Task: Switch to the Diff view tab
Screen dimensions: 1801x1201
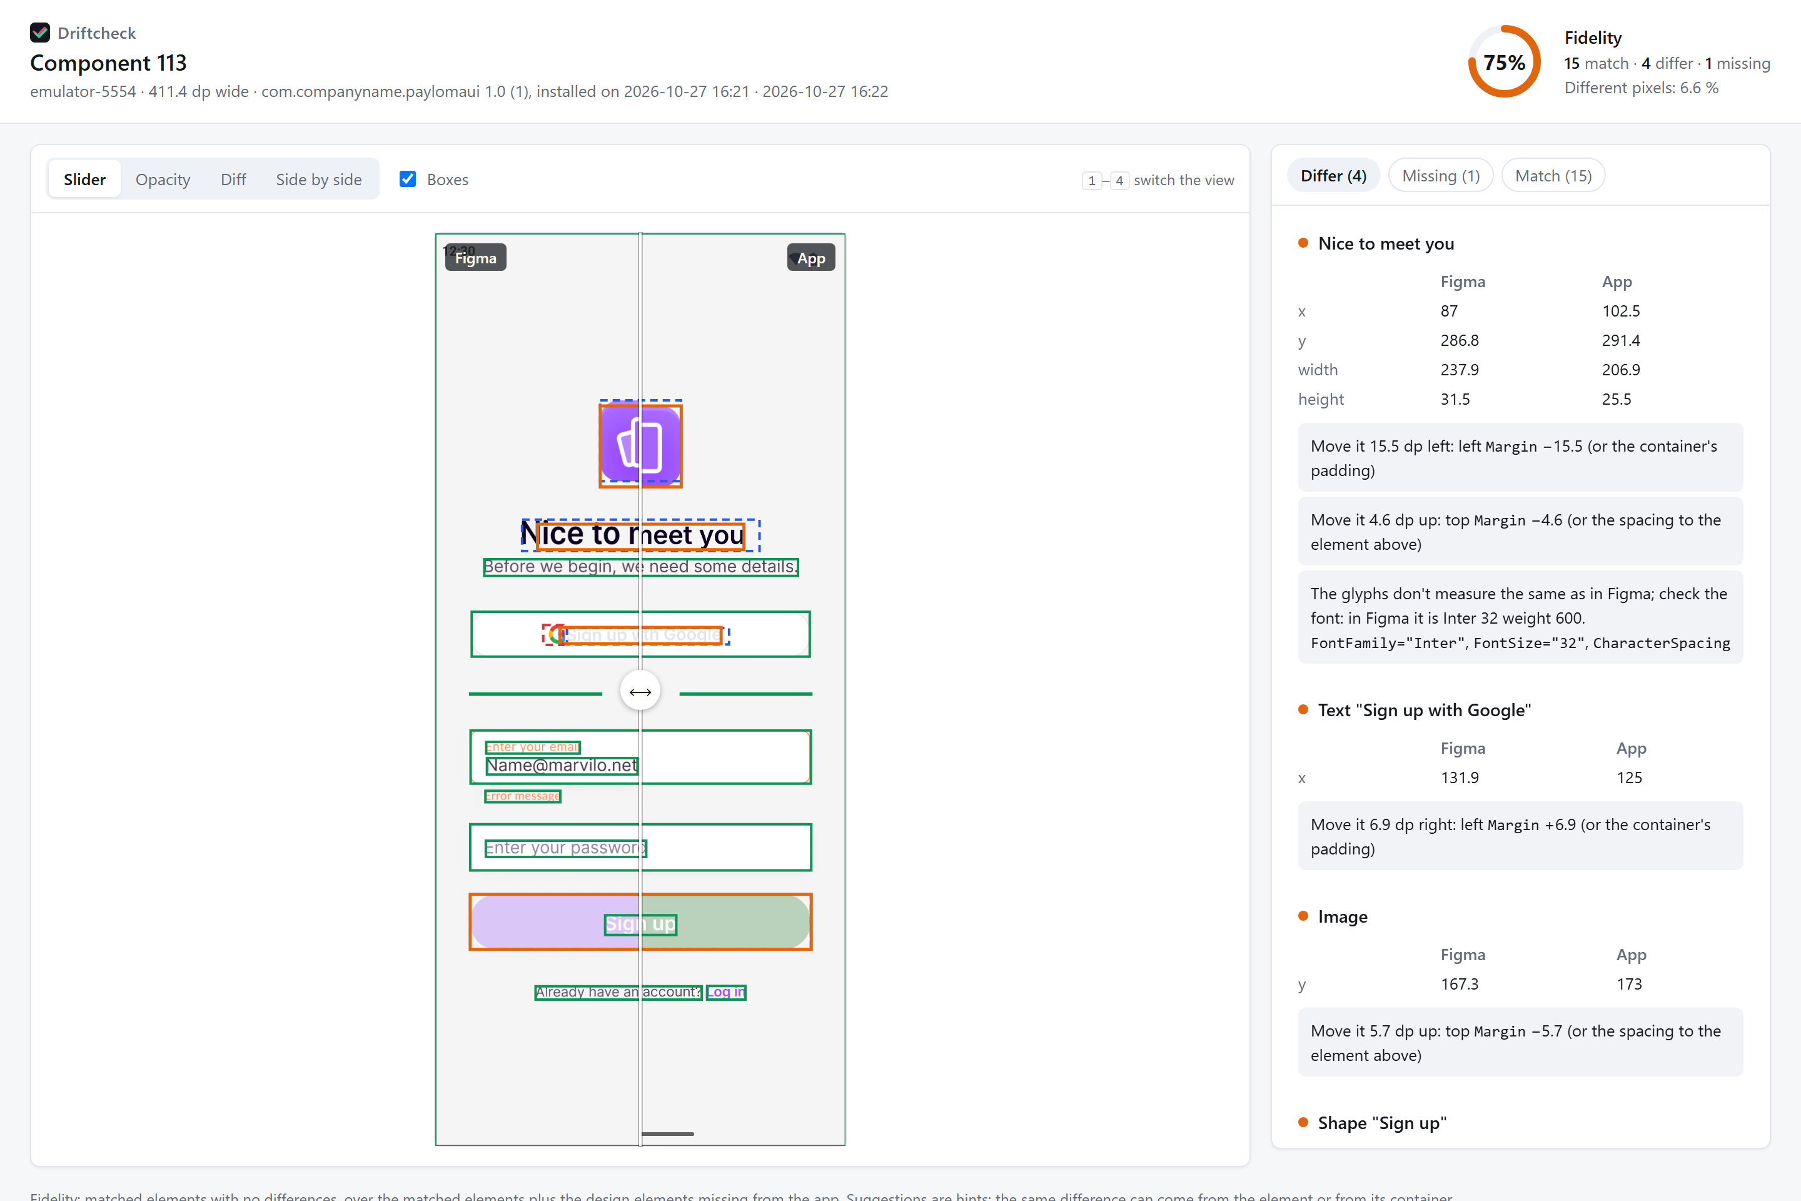Action: [233, 180]
